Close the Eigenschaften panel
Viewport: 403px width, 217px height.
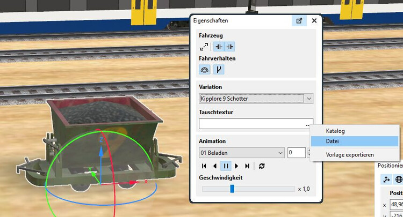click(314, 21)
